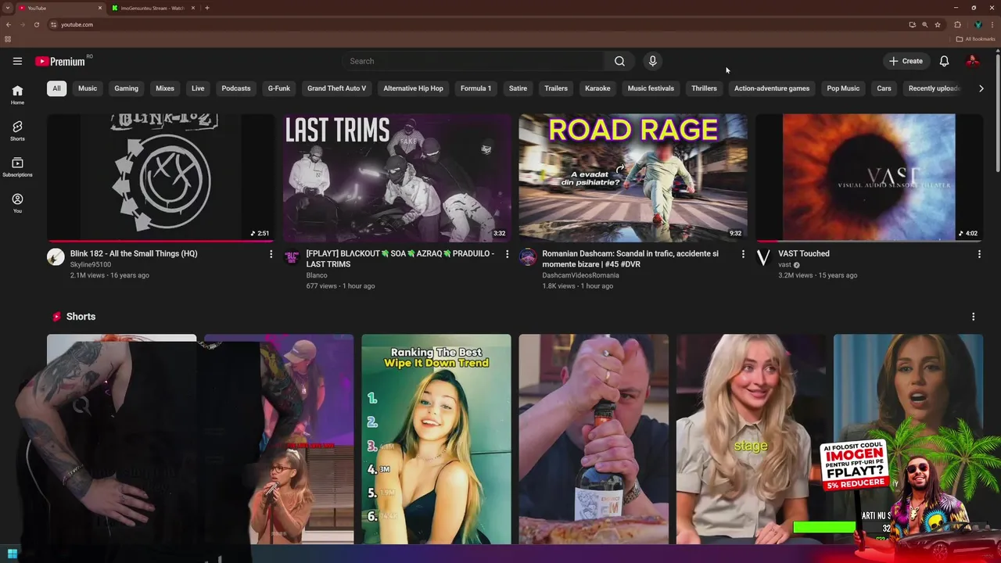
Task: Click the YouTube search input field
Action: pyautogui.click(x=473, y=61)
